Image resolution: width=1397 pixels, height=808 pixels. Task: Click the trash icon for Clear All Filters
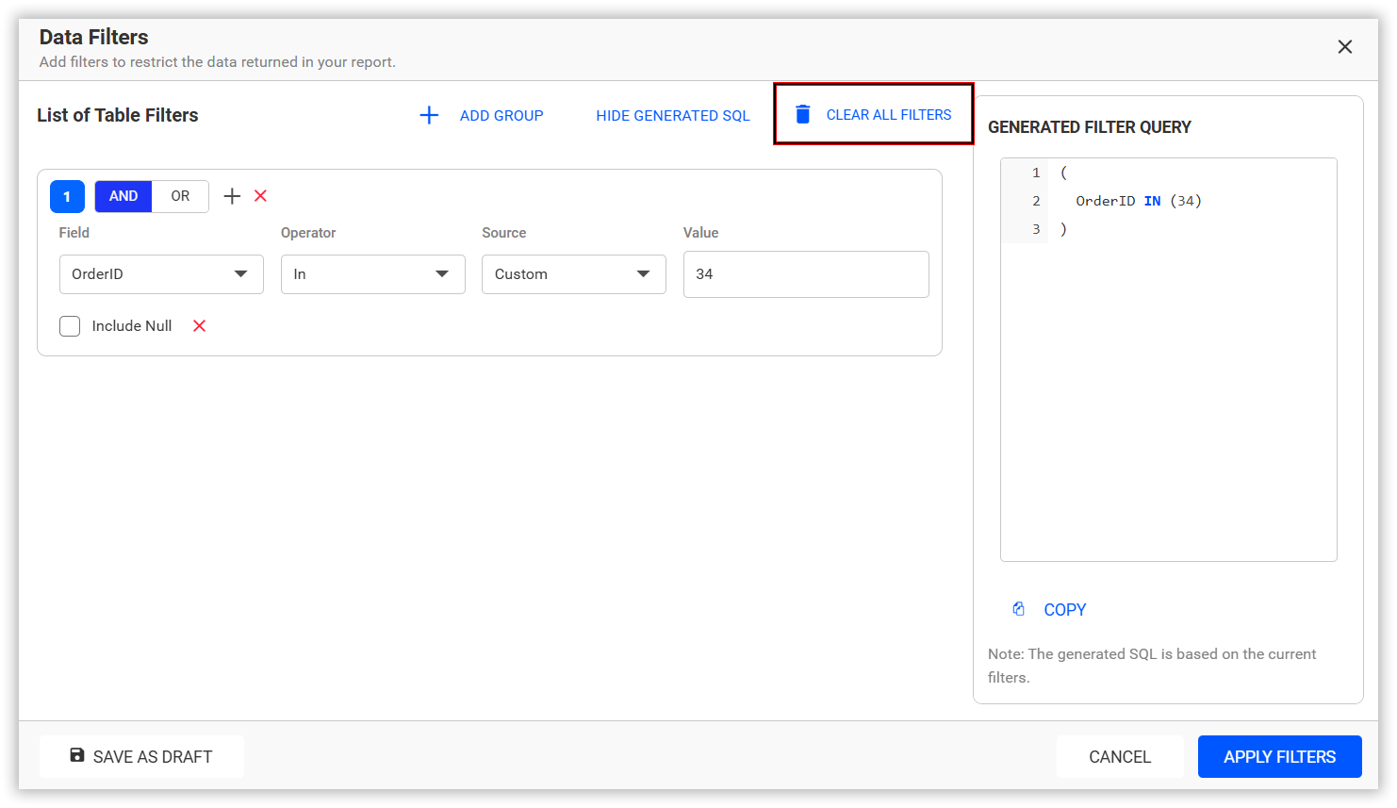click(x=803, y=114)
